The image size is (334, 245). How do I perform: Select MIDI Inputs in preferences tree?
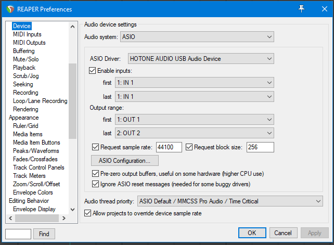[x=27, y=34]
